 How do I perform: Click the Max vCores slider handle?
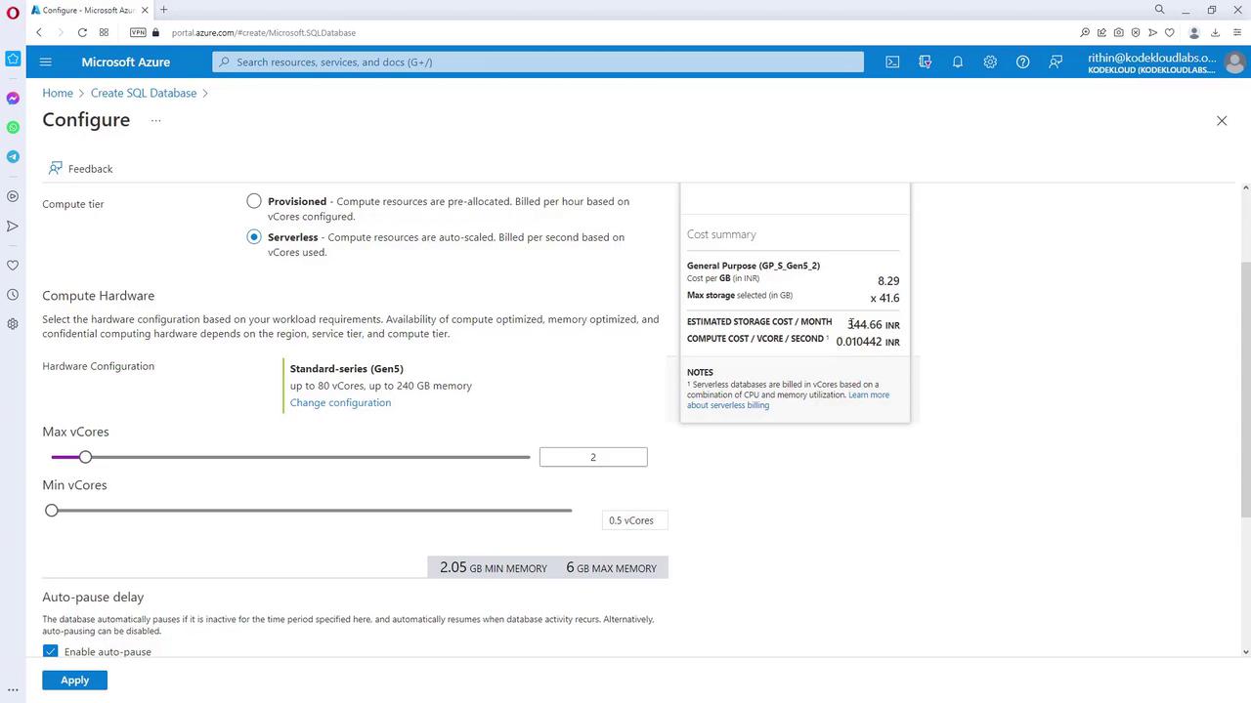tap(85, 457)
